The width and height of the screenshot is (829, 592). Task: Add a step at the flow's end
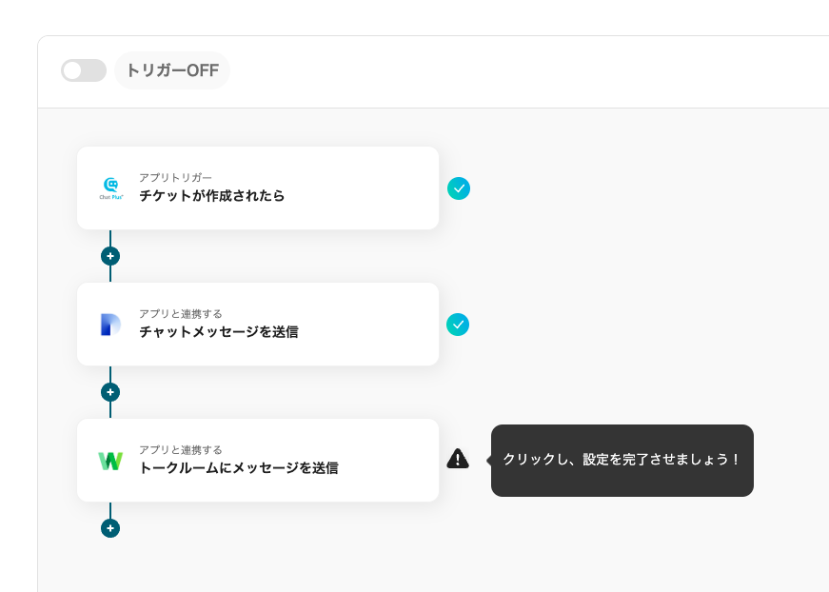click(110, 528)
